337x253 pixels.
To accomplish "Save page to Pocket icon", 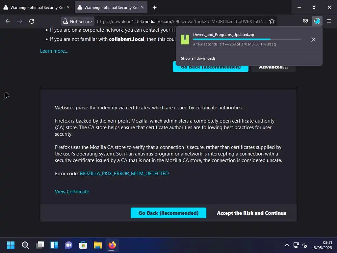I will pyautogui.click(x=305, y=21).
